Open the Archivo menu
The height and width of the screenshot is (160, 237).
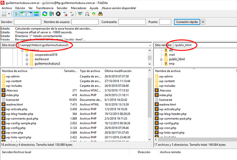(x=7, y=8)
